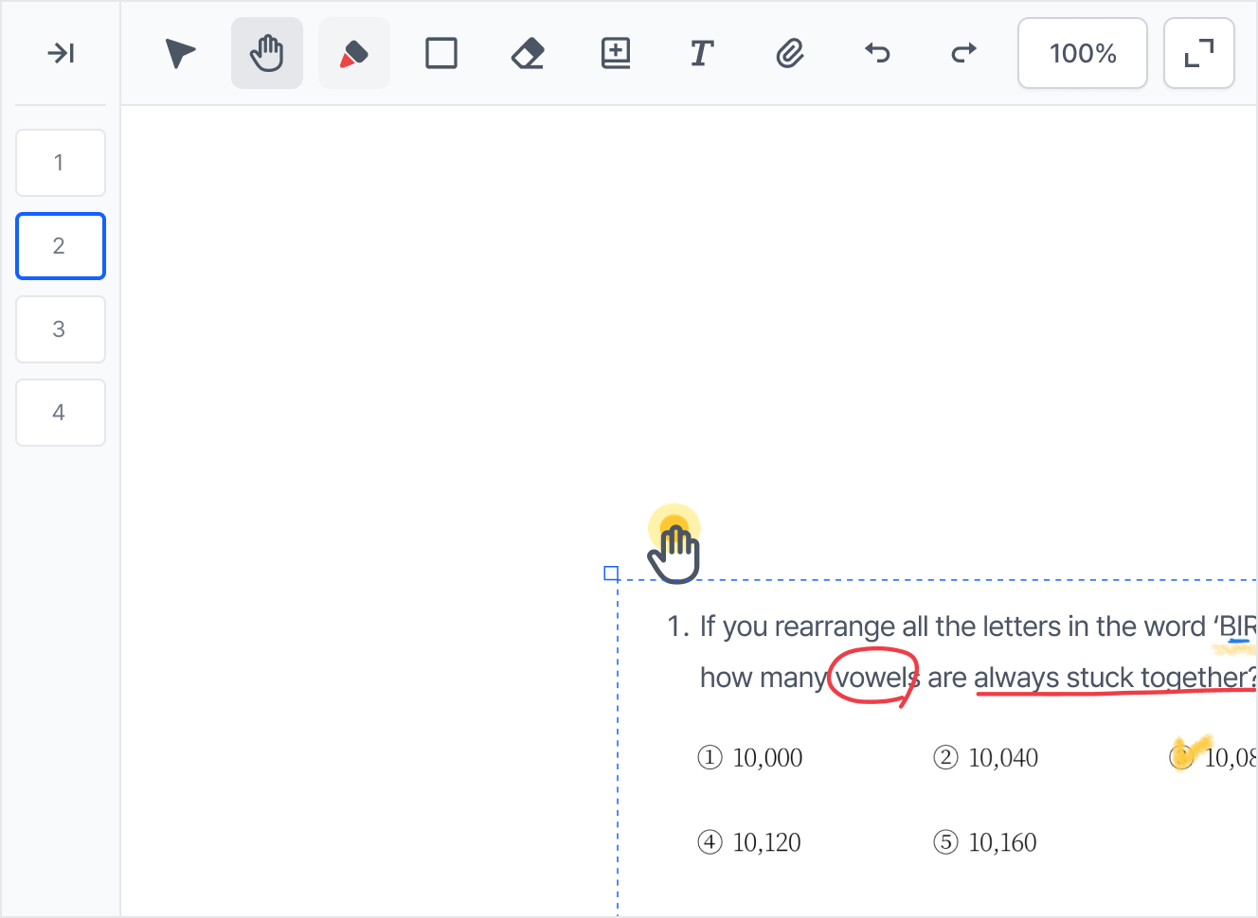Viewport: 1258px width, 918px height.
Task: Click the add page icon
Action: pyautogui.click(x=616, y=53)
